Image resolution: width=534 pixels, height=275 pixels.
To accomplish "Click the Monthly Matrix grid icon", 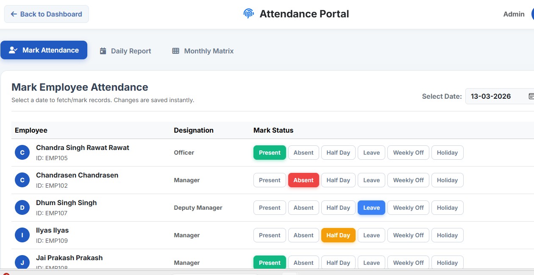I will (x=175, y=51).
